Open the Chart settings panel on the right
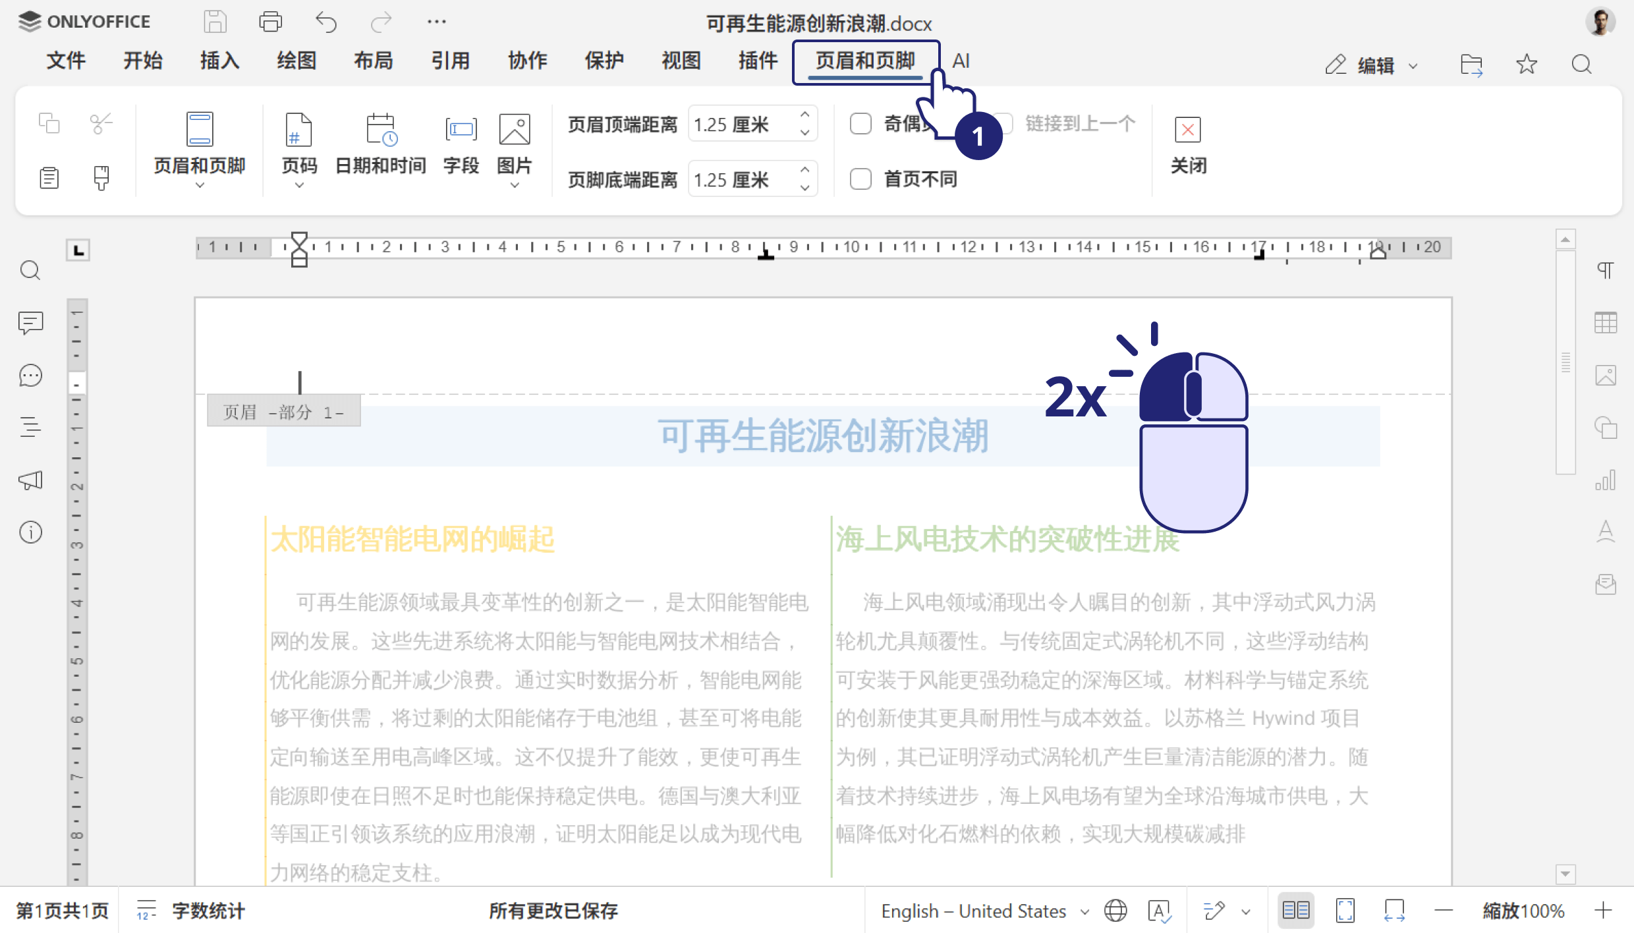The image size is (1634, 933). 1606,480
